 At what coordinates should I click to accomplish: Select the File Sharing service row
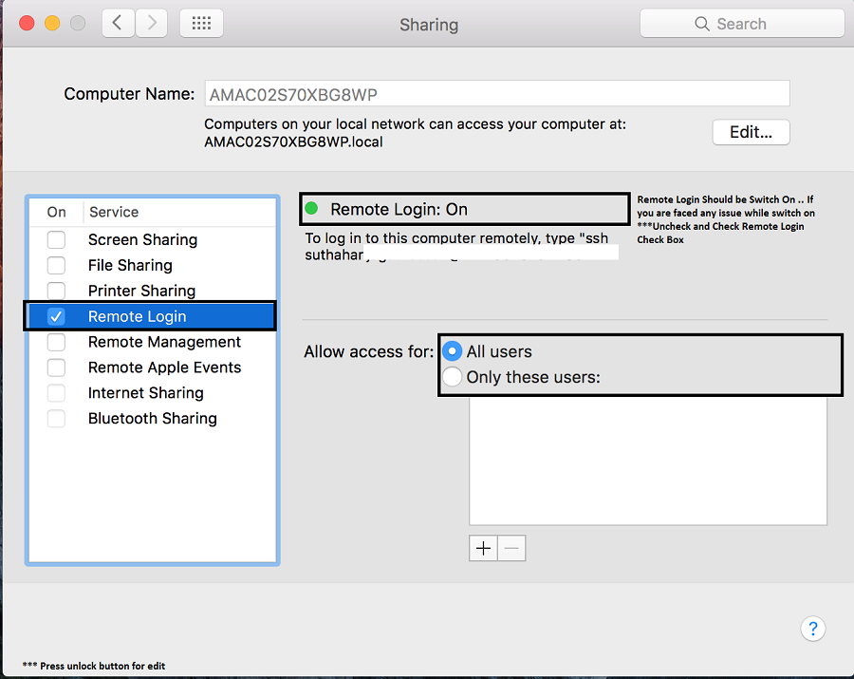tap(153, 265)
